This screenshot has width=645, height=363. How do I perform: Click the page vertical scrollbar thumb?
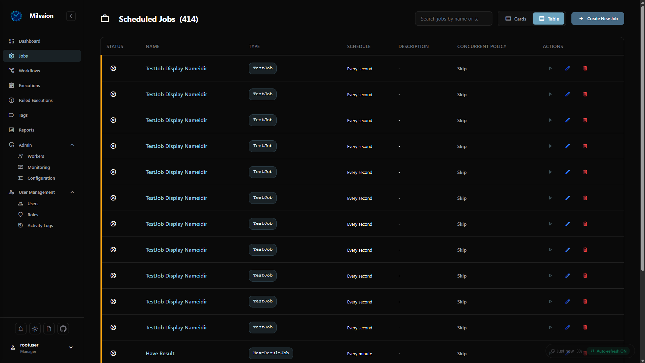[x=642, y=138]
